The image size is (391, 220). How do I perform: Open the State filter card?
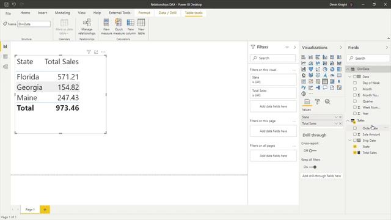(x=273, y=79)
